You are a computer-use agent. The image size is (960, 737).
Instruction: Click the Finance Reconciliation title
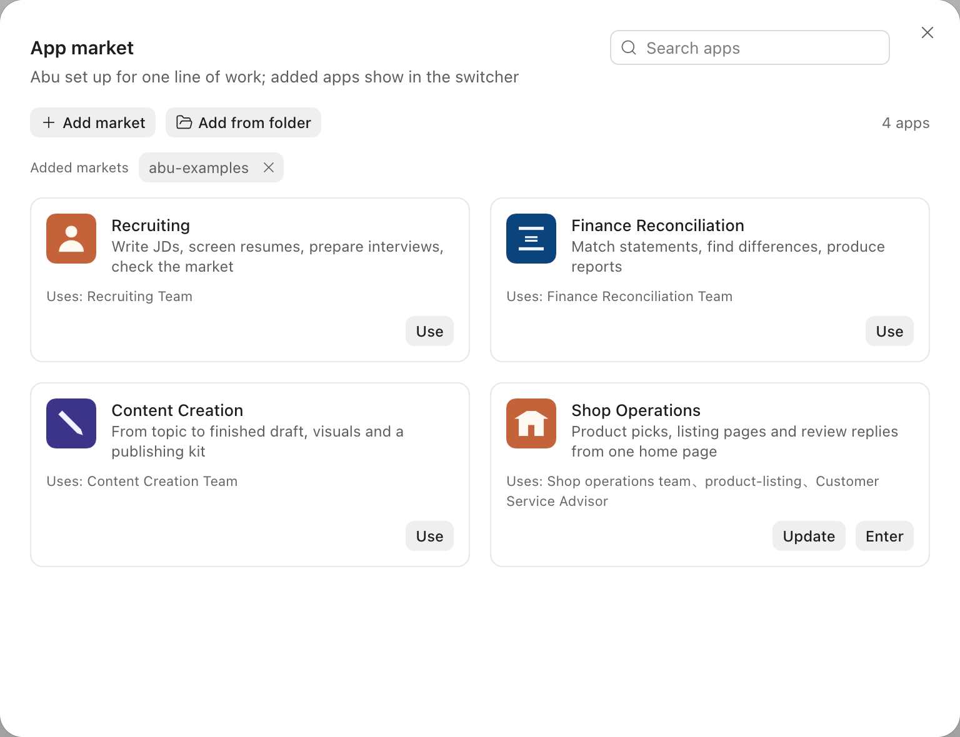coord(657,225)
